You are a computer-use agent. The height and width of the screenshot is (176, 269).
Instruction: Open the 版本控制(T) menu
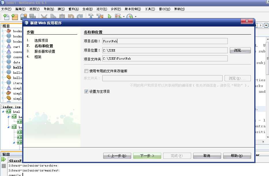click(133, 9)
